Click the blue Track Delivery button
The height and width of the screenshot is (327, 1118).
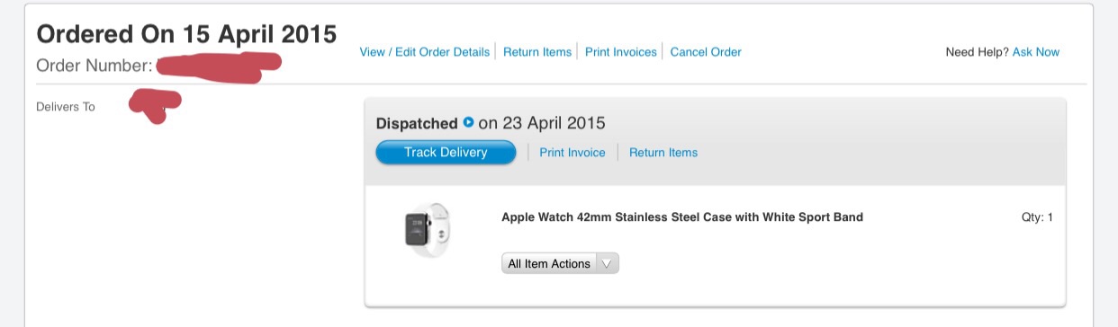446,153
